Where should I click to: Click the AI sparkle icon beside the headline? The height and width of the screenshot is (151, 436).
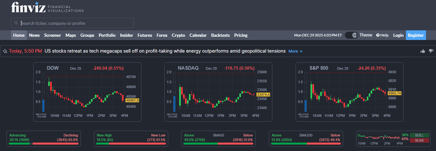click(5, 51)
